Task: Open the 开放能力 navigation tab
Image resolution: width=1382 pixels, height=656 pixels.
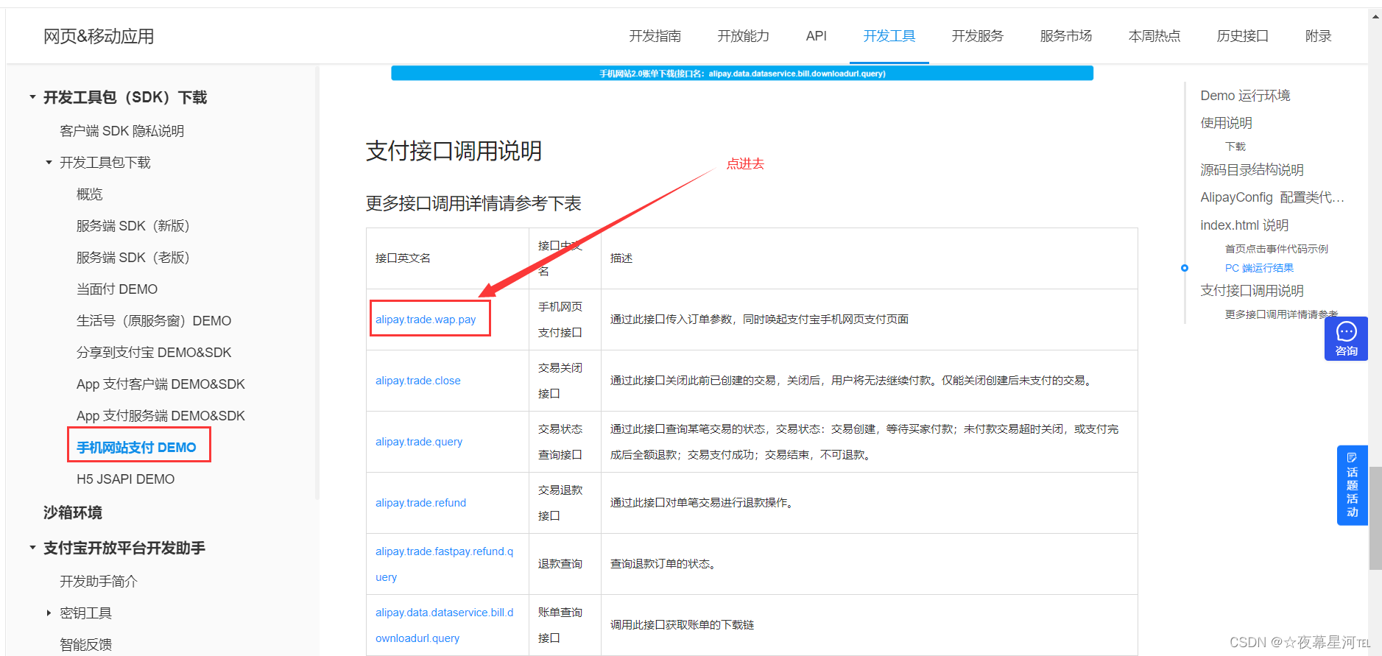Action: pyautogui.click(x=743, y=36)
